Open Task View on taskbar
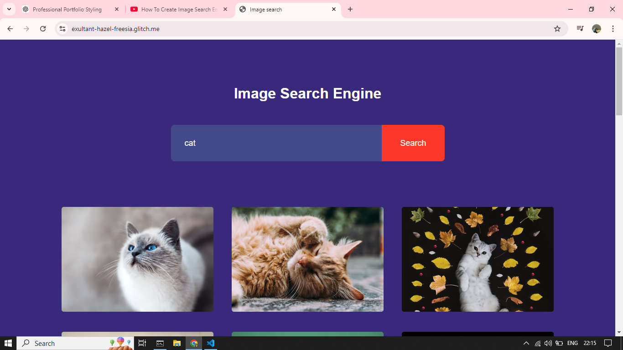This screenshot has height=350, width=623. pyautogui.click(x=142, y=343)
